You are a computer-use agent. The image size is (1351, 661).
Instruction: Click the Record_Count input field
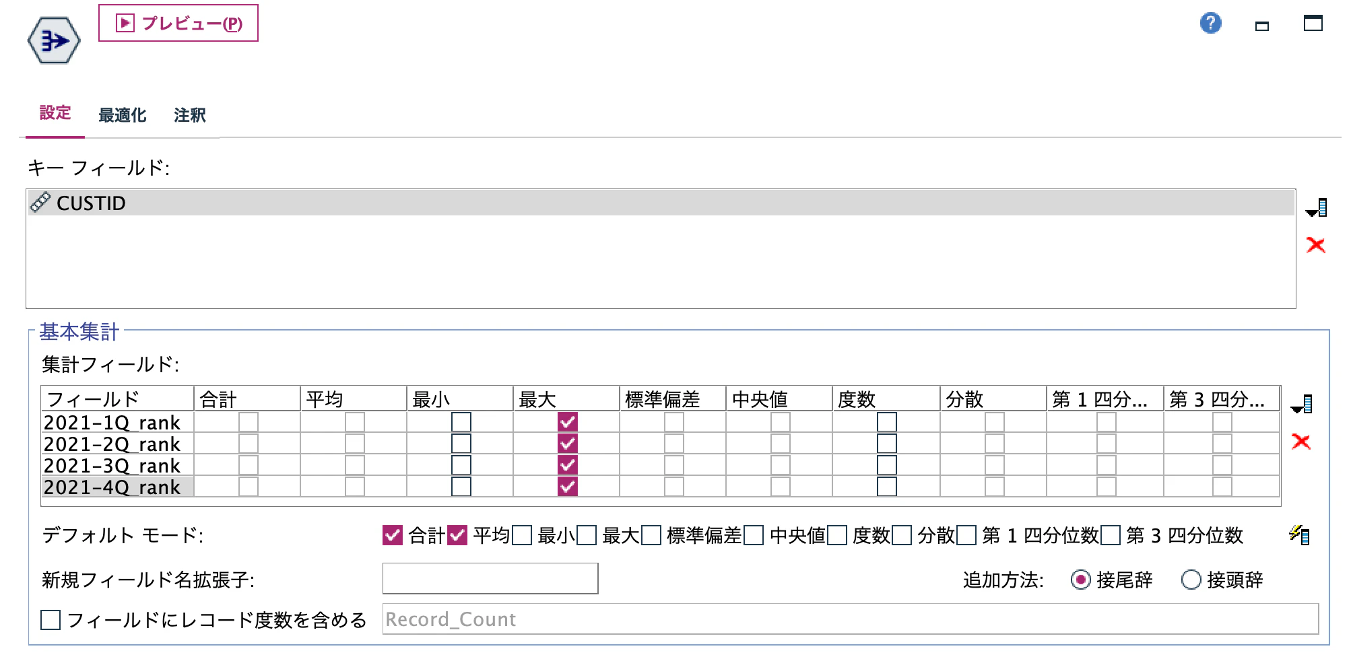click(x=606, y=619)
